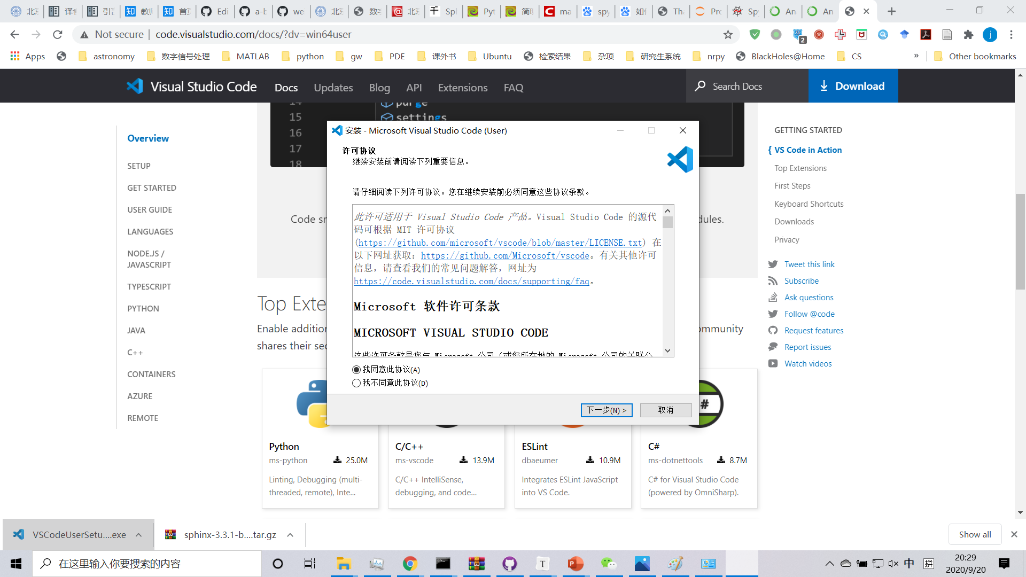
Task: Open download options for sphinx tar.gz
Action: (x=290, y=535)
